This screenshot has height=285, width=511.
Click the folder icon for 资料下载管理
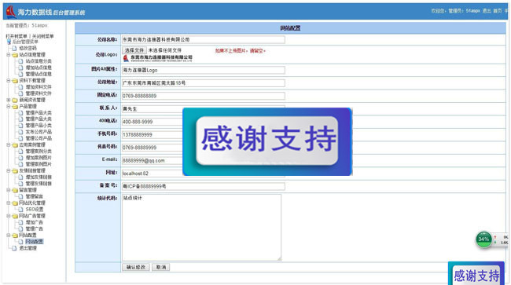tap(15, 81)
